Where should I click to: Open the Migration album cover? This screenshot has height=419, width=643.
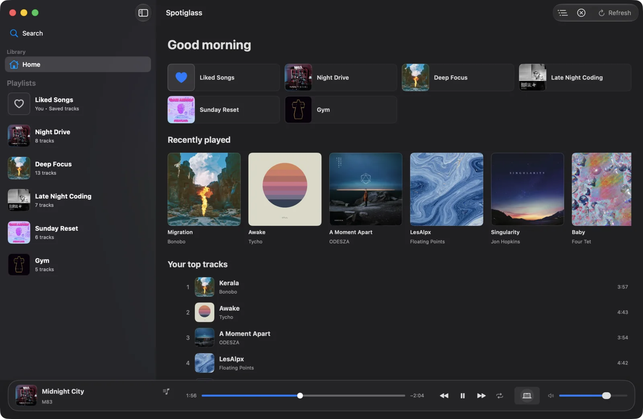pos(204,189)
